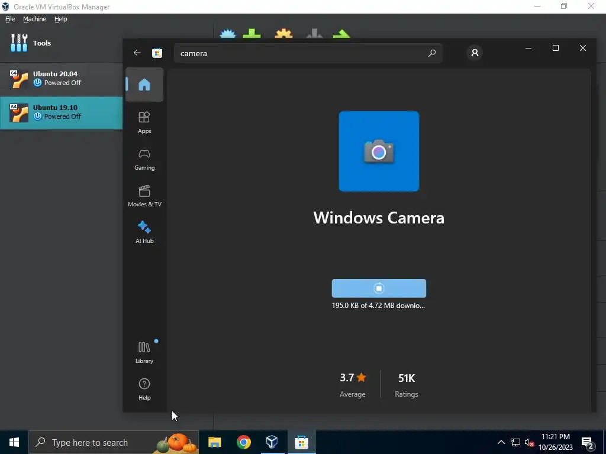
Task: Click VirtualBox New machine toolbar icon
Action: pos(228,33)
